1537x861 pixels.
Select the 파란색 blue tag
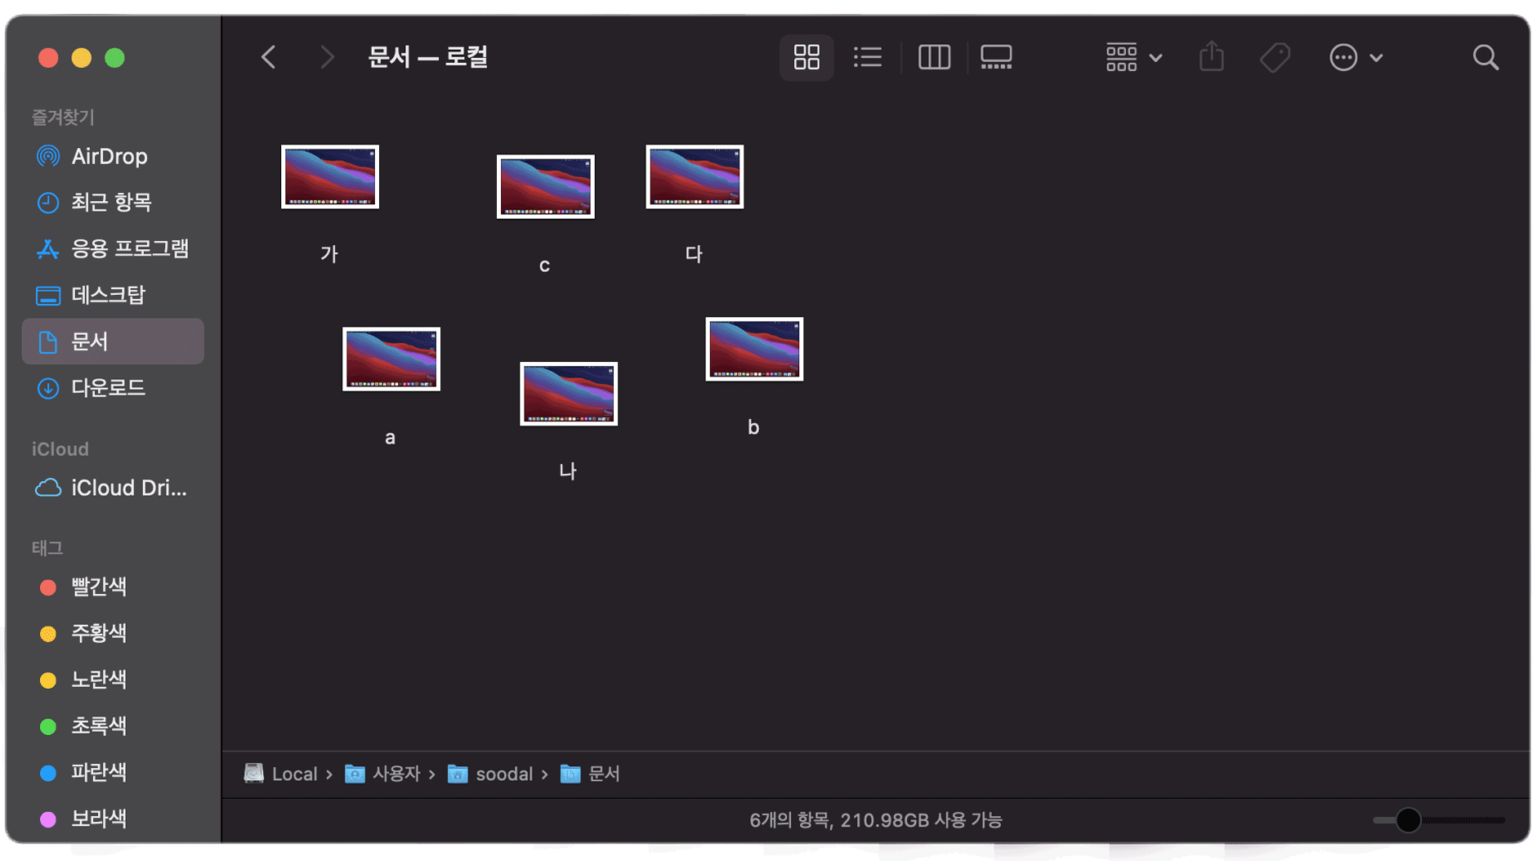pyautogui.click(x=113, y=772)
